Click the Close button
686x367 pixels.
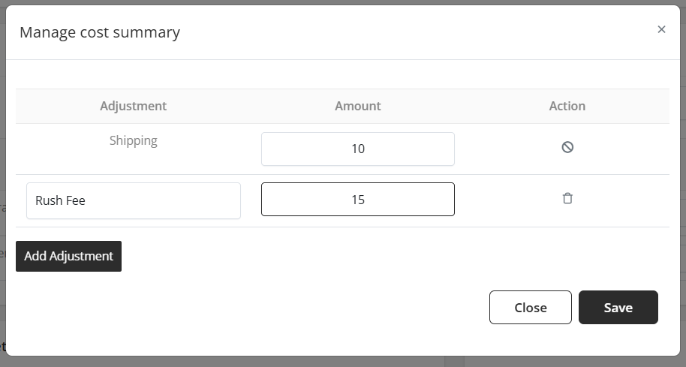coord(530,307)
